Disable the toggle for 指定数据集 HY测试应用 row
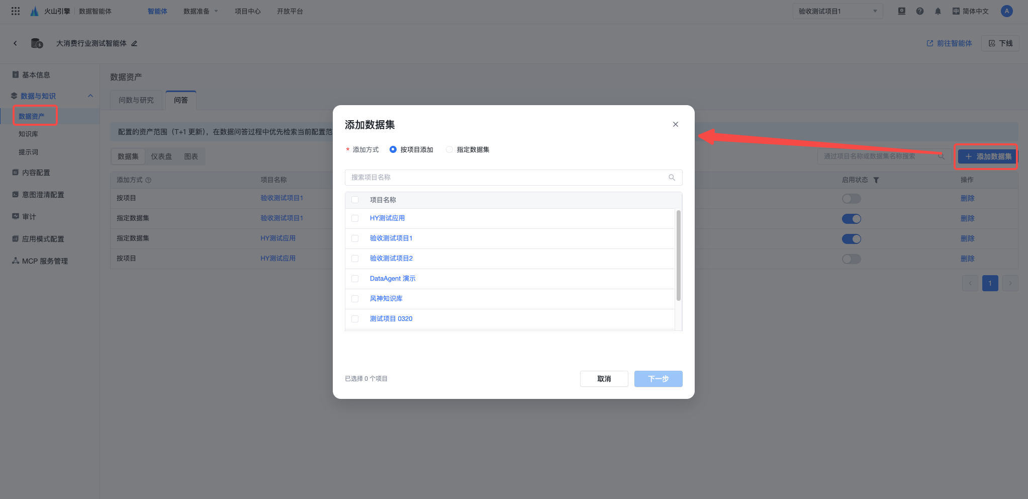Viewport: 1028px width, 499px height. coord(852,239)
